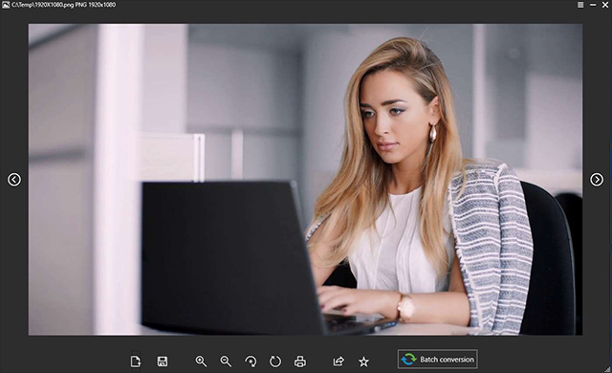Close the image viewer window

coord(605,5)
